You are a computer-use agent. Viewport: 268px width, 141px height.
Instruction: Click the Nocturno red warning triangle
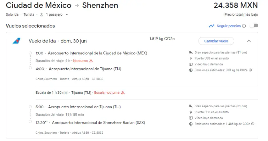coord(91,61)
